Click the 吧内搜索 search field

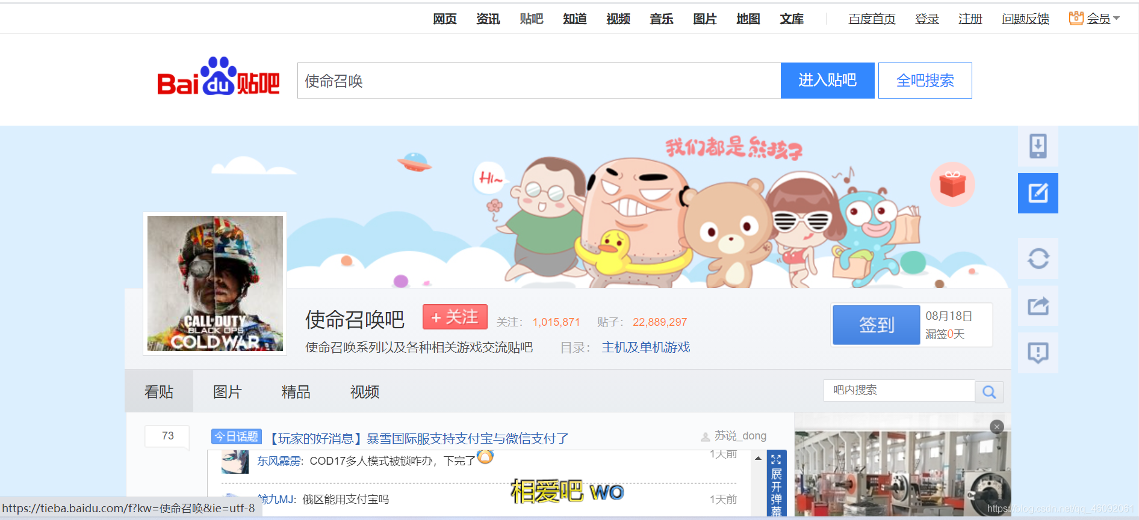[x=899, y=390]
